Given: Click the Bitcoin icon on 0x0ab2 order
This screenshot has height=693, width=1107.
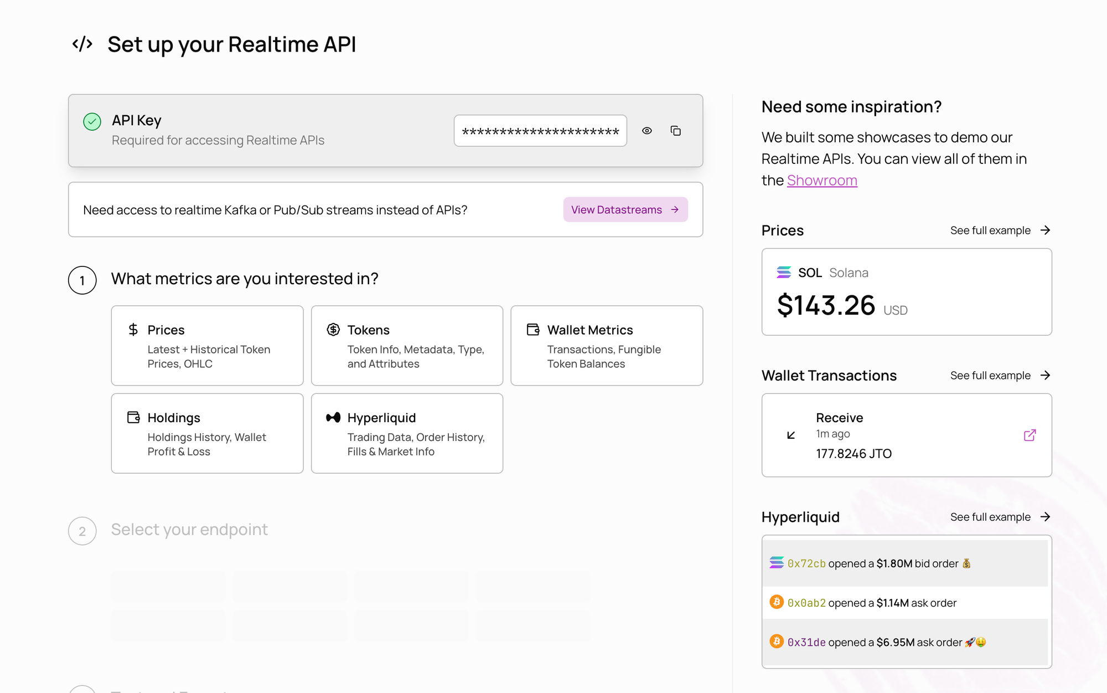Looking at the screenshot, I should click(x=776, y=602).
